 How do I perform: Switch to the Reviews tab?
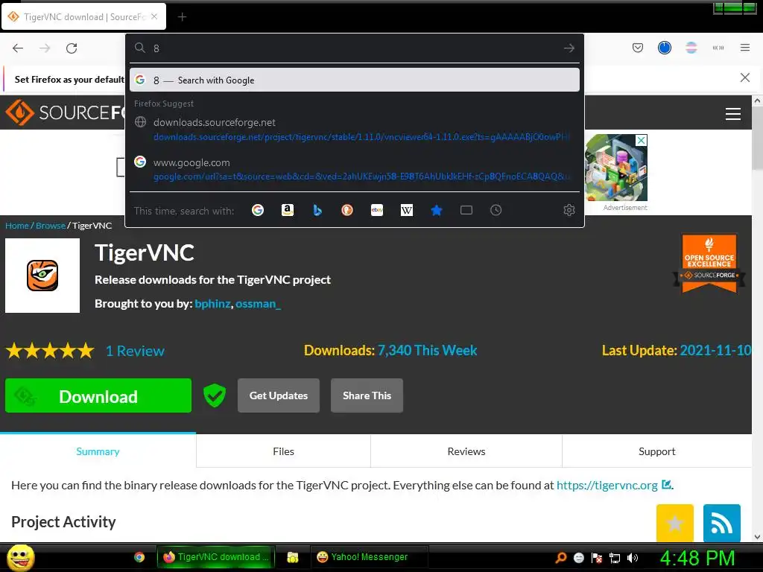pos(466,451)
